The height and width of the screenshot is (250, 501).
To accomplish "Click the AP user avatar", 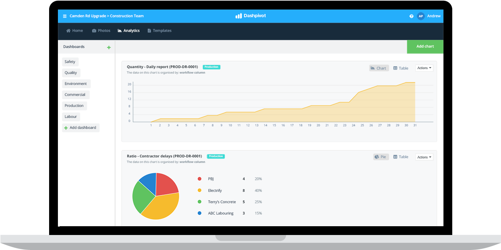I will tap(421, 16).
